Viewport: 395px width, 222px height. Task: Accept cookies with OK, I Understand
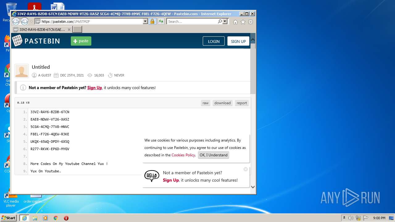pos(214,155)
